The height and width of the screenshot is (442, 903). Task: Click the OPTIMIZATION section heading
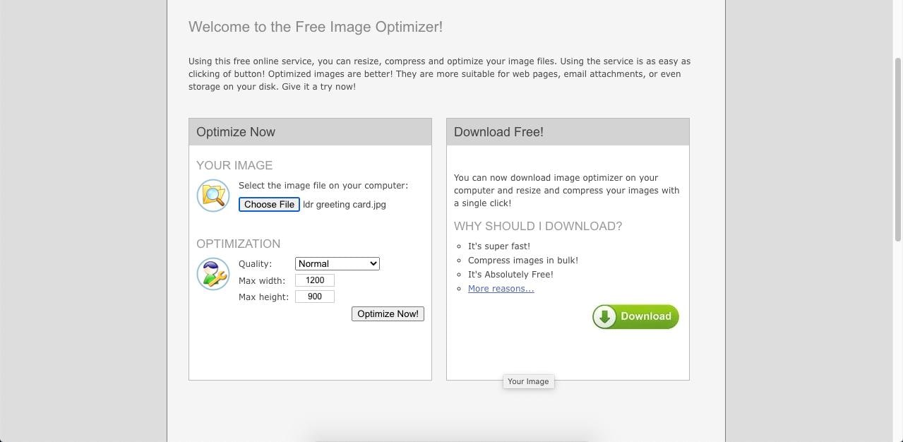238,244
